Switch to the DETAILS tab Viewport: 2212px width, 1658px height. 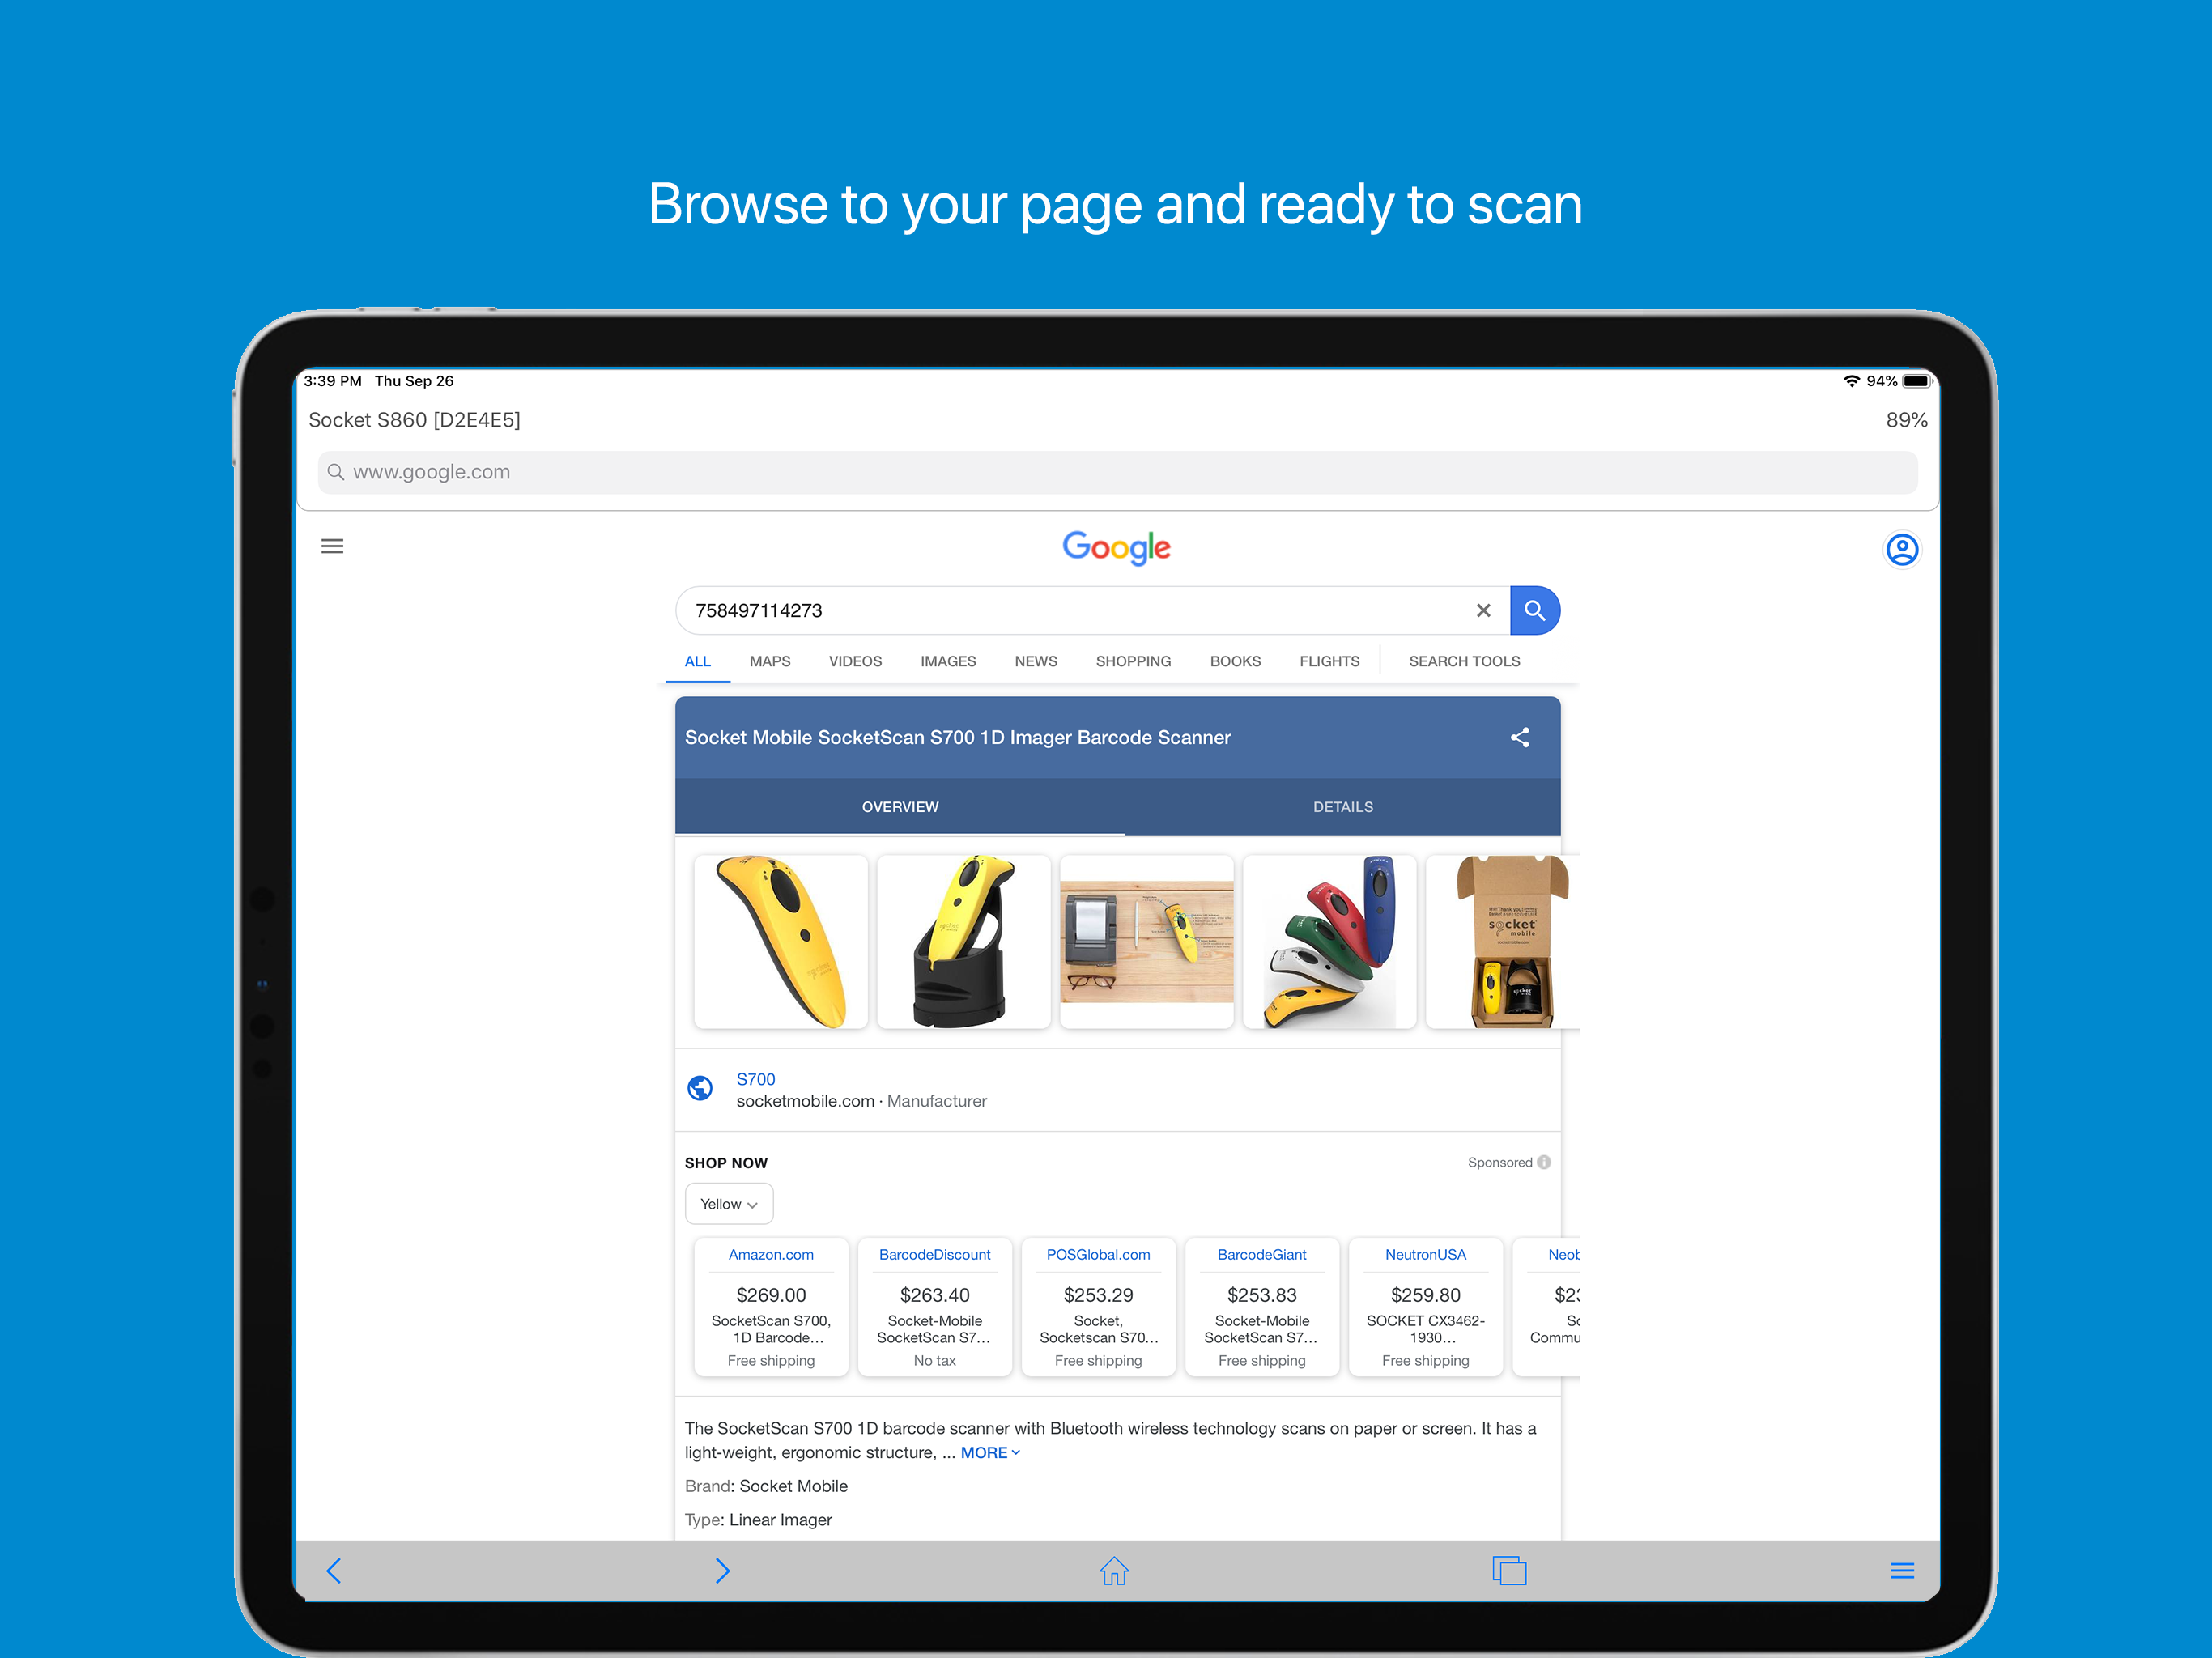1342,806
